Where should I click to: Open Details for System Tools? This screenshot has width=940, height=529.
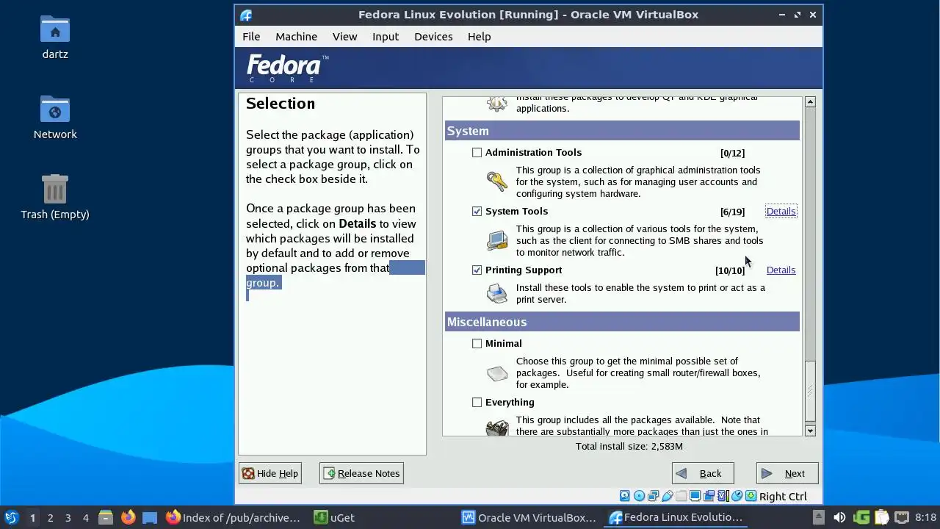[x=781, y=212]
